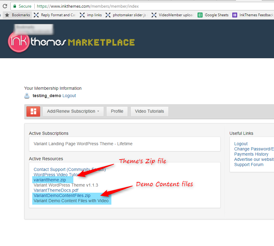The width and height of the screenshot is (274, 246).
Task: Open the Profile tab
Action: (117, 111)
